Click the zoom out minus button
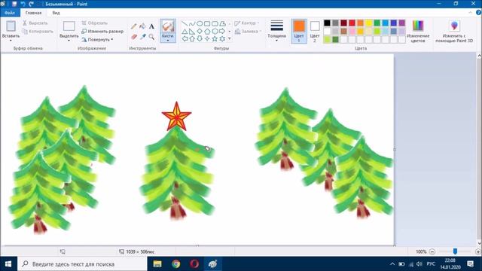482x271 pixels. 432,251
